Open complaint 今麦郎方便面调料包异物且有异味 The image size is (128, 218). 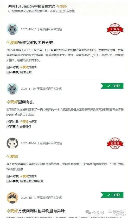click(36, 211)
